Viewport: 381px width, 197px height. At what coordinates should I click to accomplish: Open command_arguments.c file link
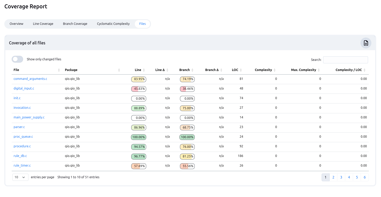coord(30,79)
